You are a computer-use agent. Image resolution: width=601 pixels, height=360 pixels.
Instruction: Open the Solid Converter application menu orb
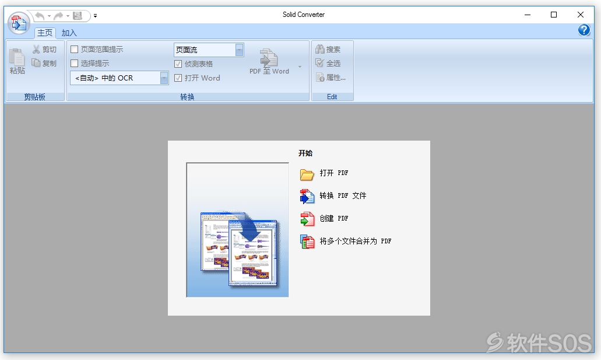(19, 23)
